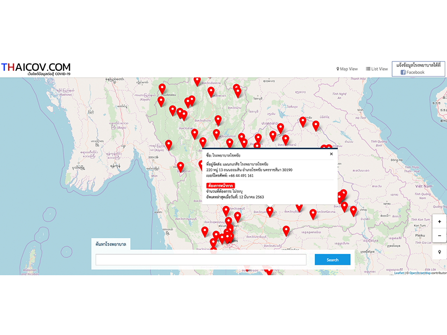The image size is (447, 335).
Task: Switch to List View
Action: [x=377, y=69]
